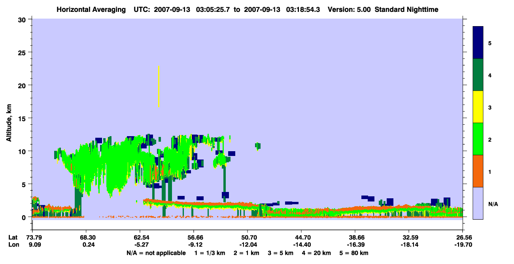Click the dark green colorbar segment labeled 4

click(x=478, y=75)
